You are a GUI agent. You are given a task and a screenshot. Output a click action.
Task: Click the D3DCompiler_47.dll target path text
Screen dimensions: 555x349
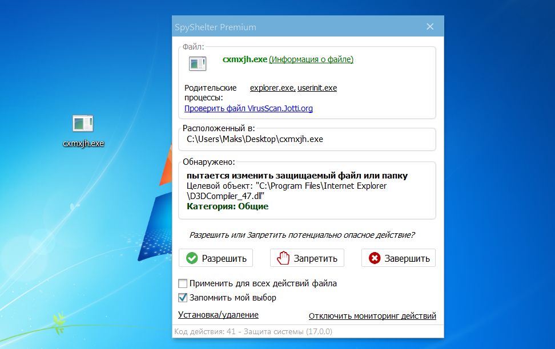click(x=226, y=196)
